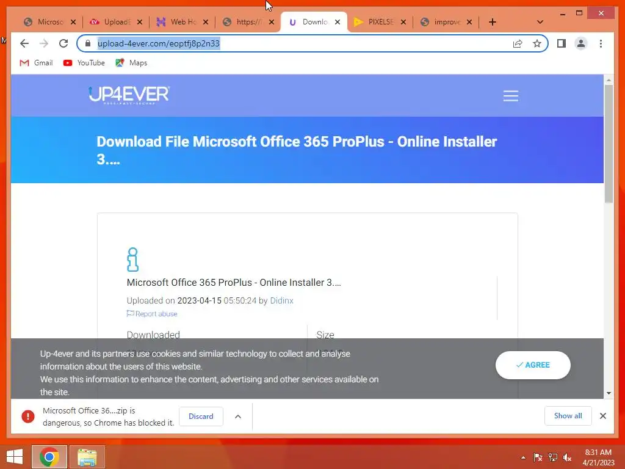Accept cookies with the AGREE button
The height and width of the screenshot is (469, 625).
coord(533,365)
